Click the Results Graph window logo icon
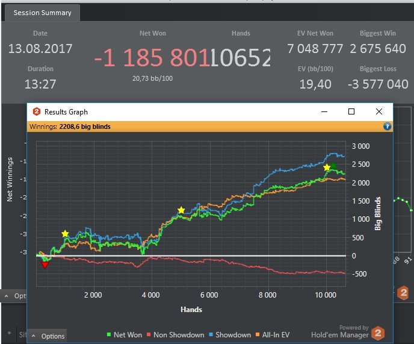This screenshot has height=344, width=414. tap(37, 111)
